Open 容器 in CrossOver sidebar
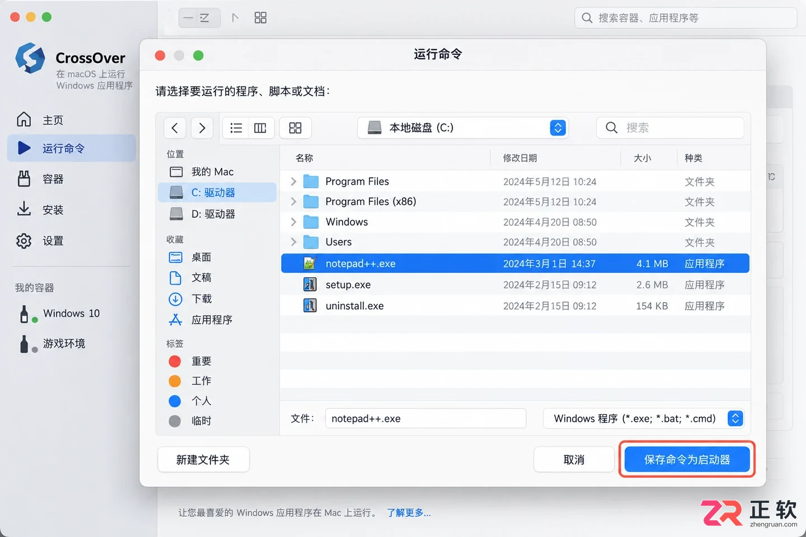The image size is (806, 537). [72, 179]
